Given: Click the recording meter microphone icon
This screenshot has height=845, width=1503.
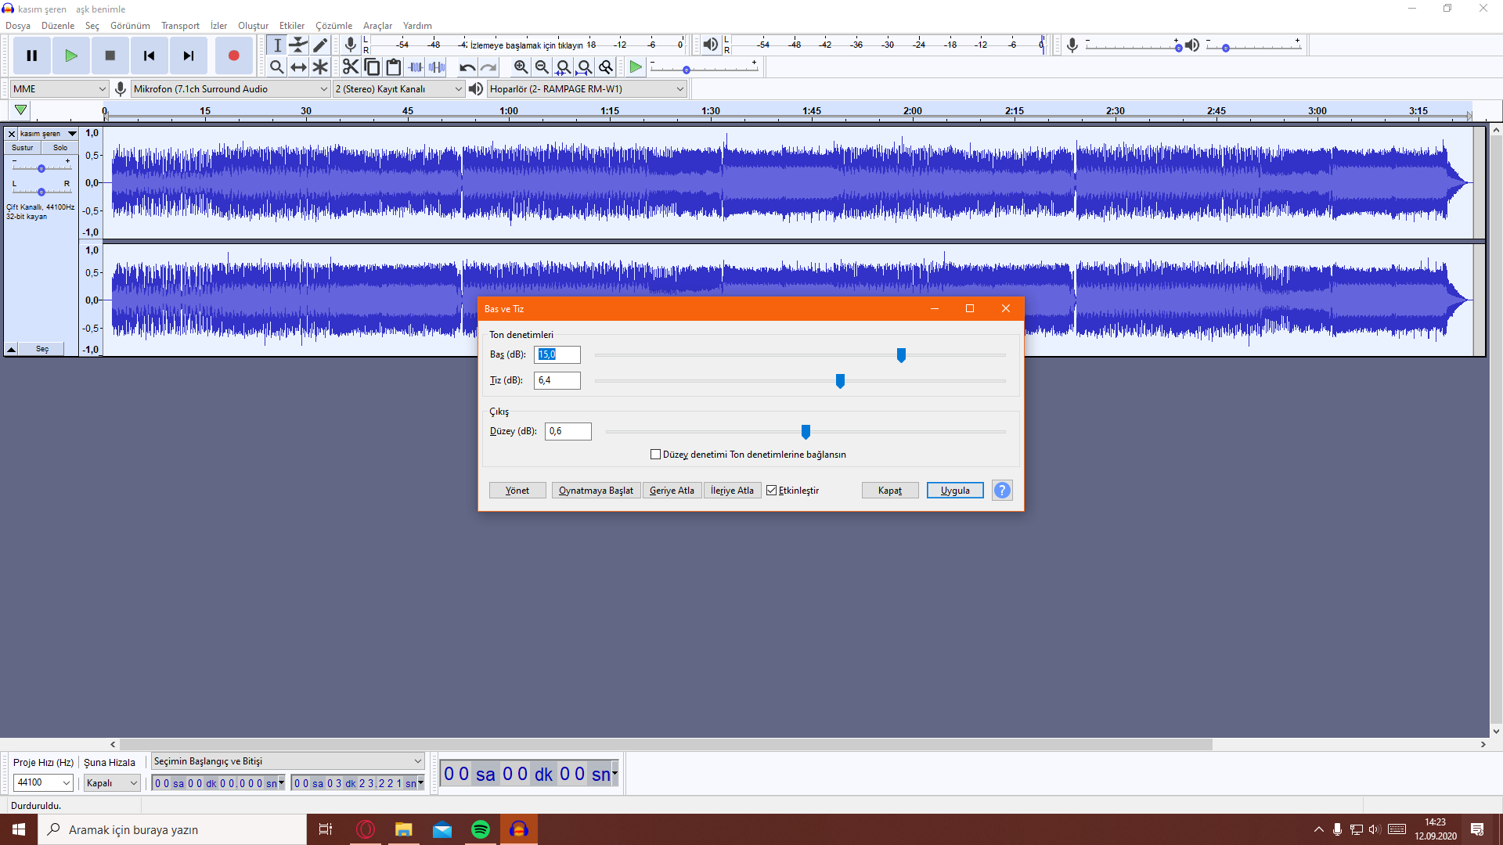Looking at the screenshot, I should click(x=351, y=45).
